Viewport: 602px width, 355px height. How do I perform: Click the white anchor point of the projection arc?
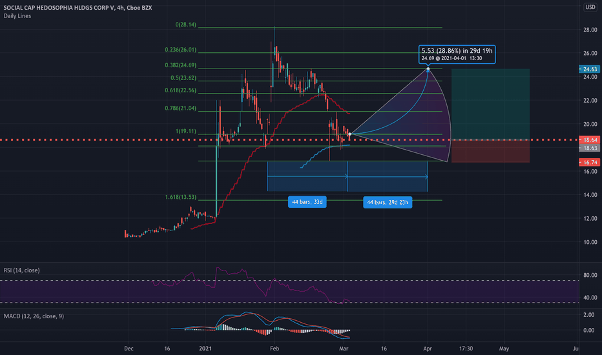[349, 134]
